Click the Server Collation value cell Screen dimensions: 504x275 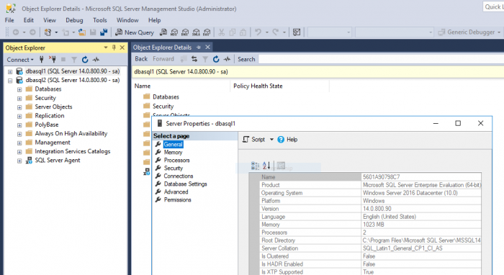point(421,248)
